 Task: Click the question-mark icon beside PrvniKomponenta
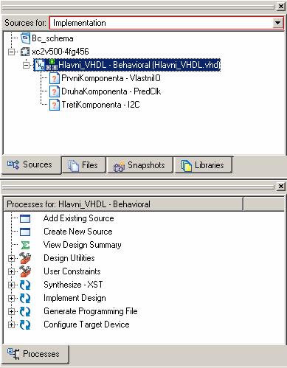pos(54,78)
